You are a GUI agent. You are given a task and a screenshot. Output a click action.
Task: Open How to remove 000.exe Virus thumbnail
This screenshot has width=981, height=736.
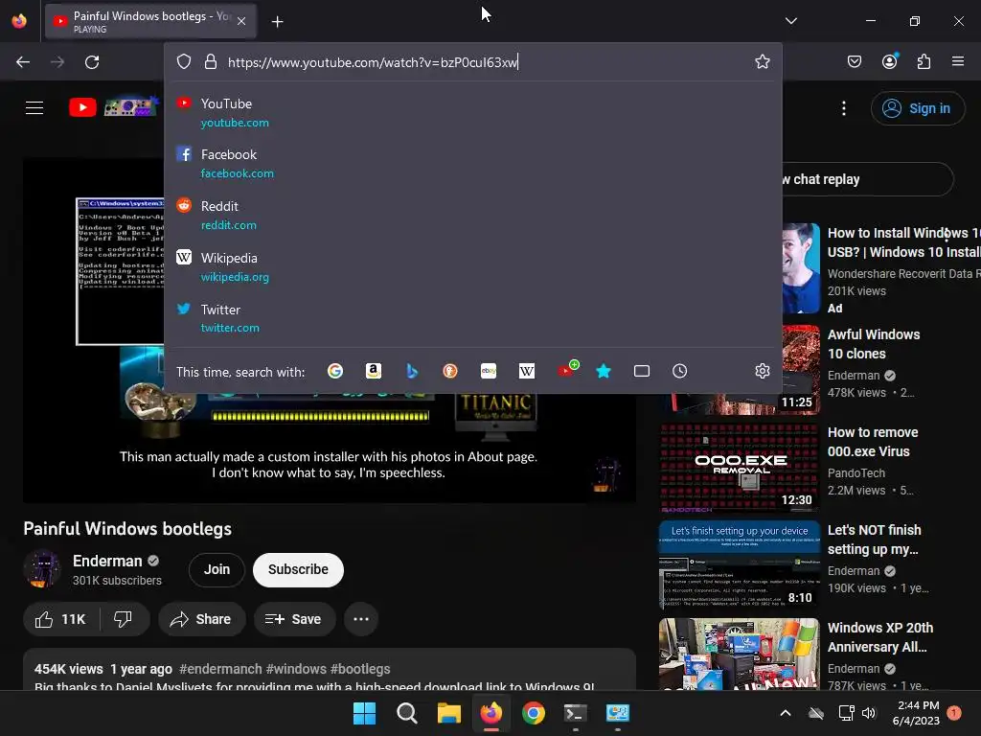(739, 468)
